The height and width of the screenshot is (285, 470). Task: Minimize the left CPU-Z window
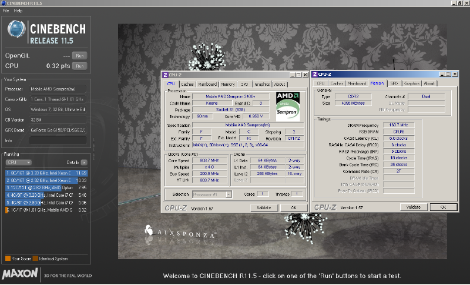pyautogui.click(x=293, y=75)
